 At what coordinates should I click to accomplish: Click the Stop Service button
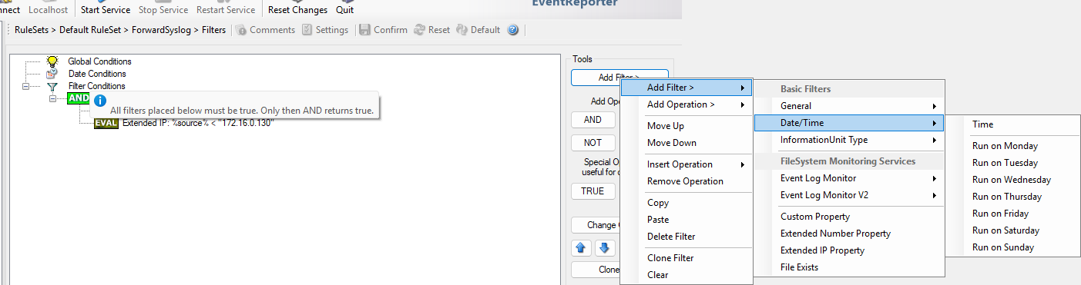coord(163,10)
